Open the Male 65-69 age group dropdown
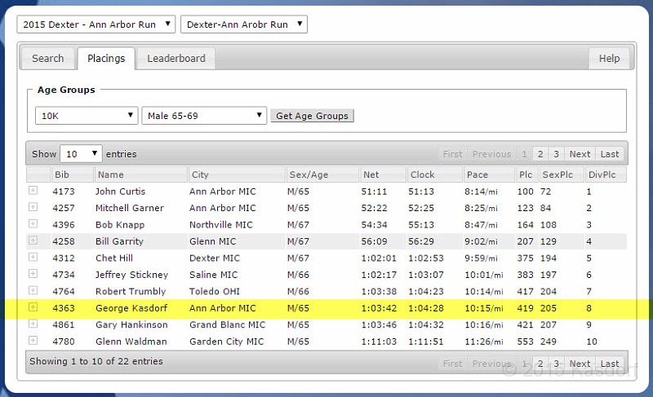Image resolution: width=653 pixels, height=397 pixels. [204, 116]
